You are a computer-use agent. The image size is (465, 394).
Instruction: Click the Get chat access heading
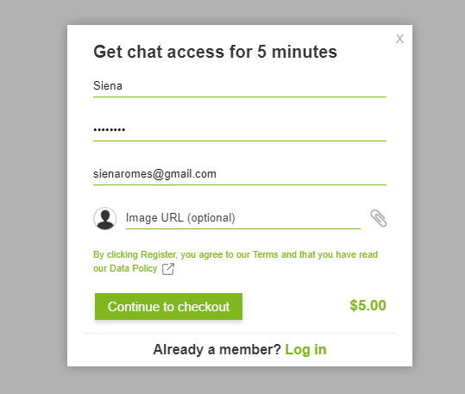(x=216, y=52)
